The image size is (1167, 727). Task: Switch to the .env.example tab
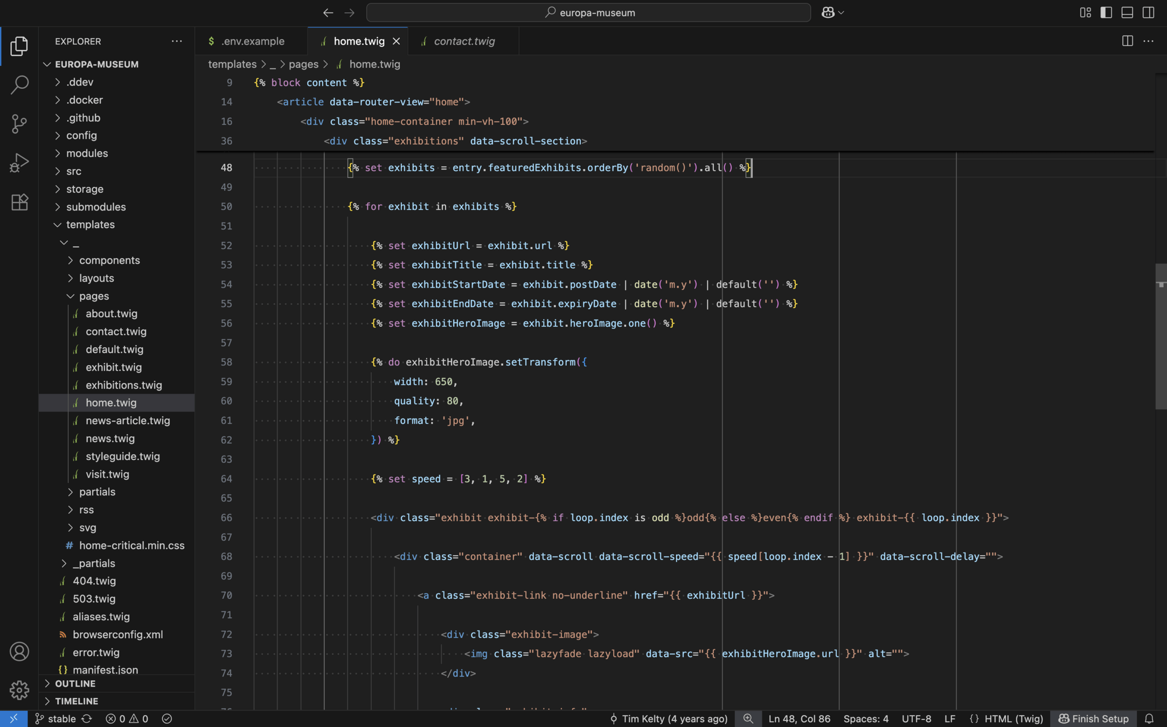[252, 41]
